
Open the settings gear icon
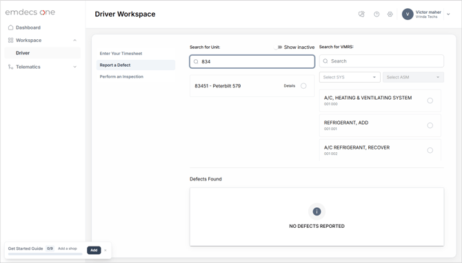coord(390,14)
